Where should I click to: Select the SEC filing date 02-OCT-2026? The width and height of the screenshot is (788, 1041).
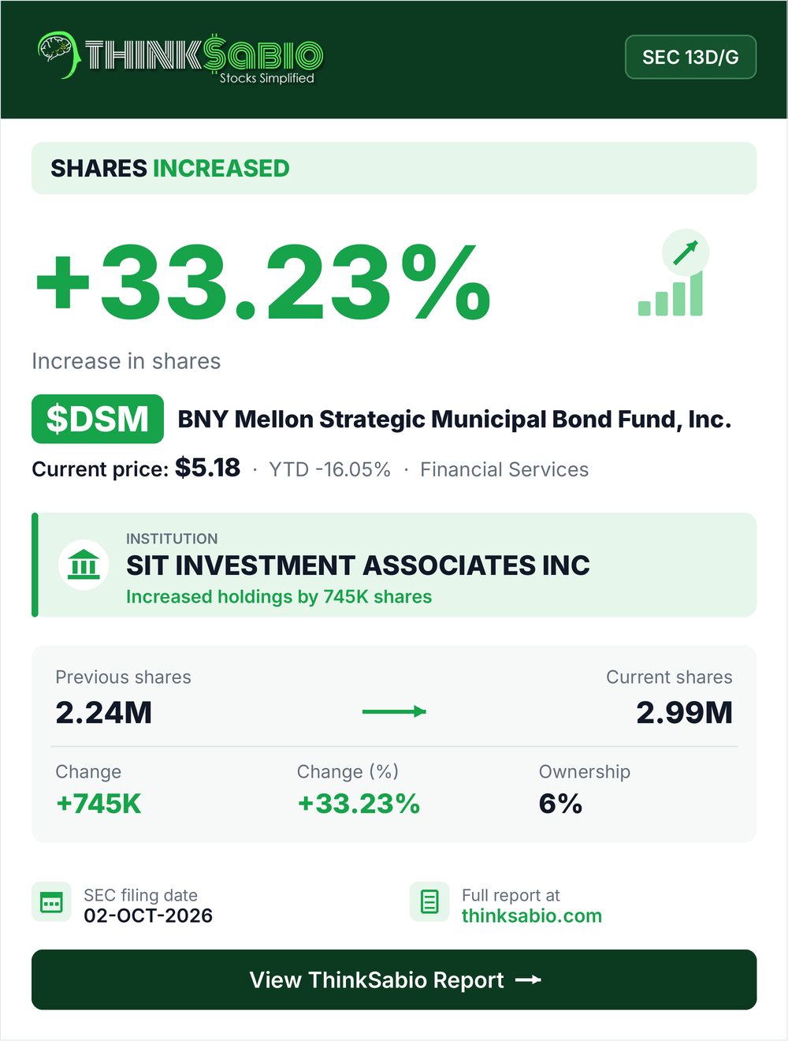pos(148,916)
